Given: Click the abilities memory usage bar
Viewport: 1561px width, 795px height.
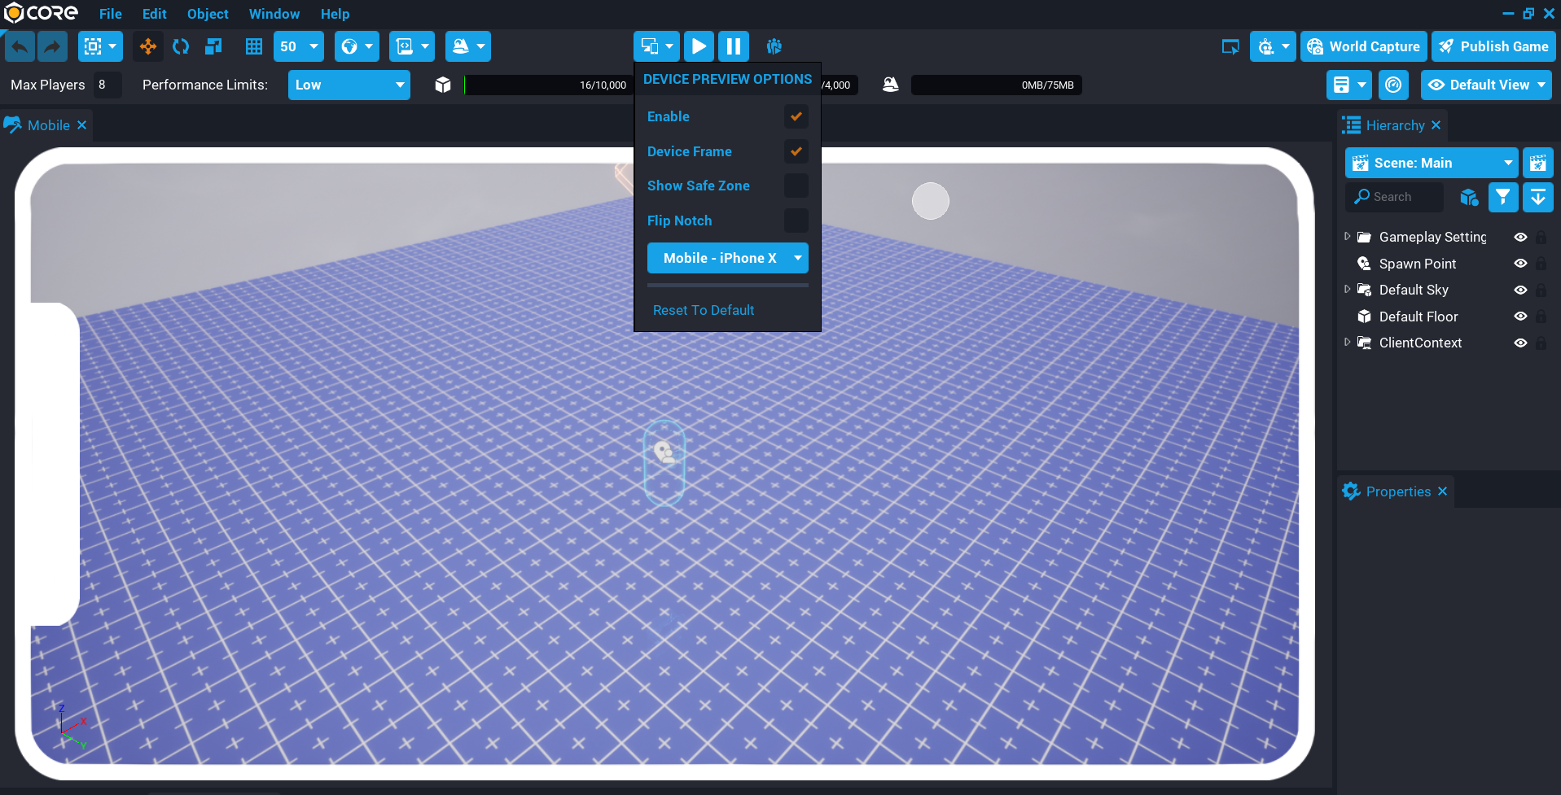Looking at the screenshot, I should pos(995,85).
